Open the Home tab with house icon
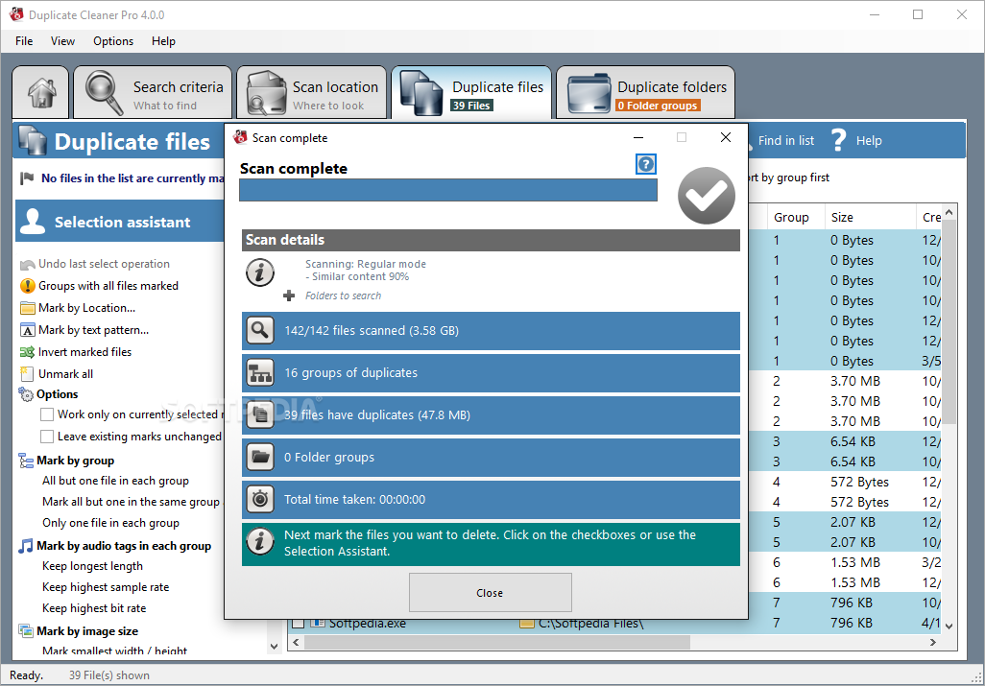The height and width of the screenshot is (686, 985). 41,92
